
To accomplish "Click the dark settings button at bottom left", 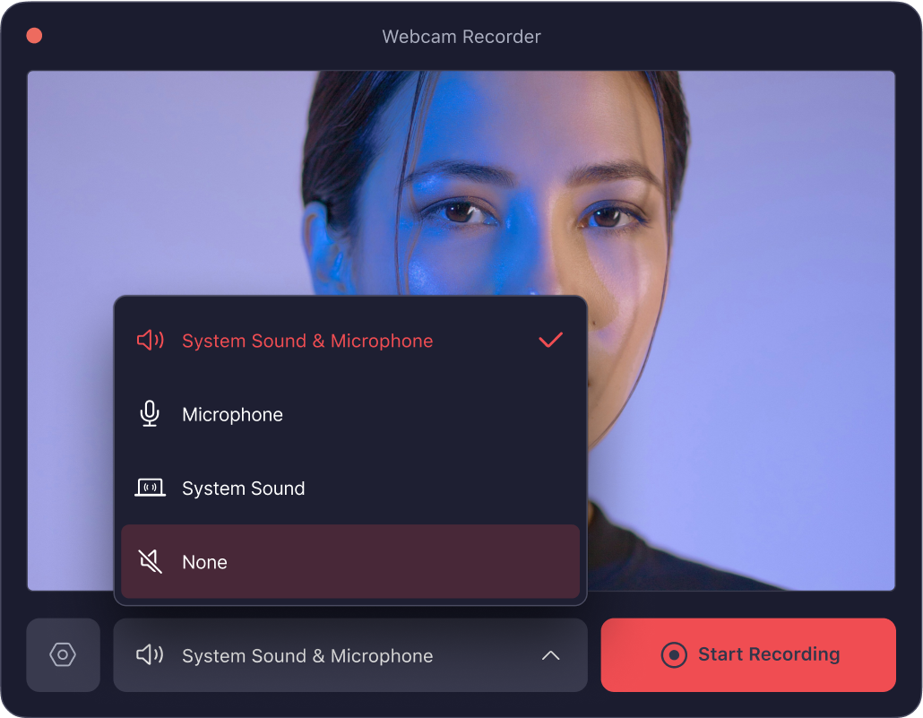I will (63, 654).
